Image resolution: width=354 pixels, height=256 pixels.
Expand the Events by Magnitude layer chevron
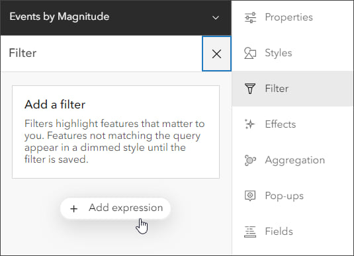click(216, 17)
